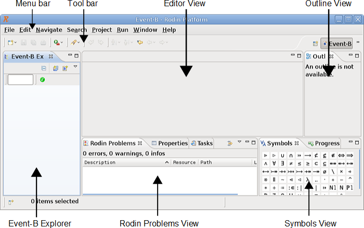Expand the Rodin Problems view menu
Image resolution: width=364 pixels, height=228 pixels.
point(240,142)
